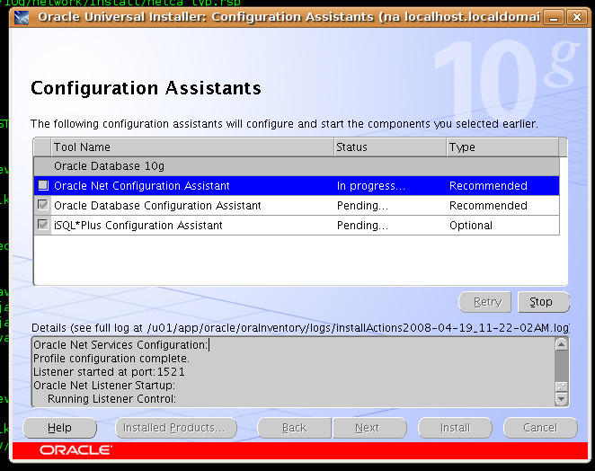Click inside the details log text area
The image size is (595, 471).
coord(293,372)
